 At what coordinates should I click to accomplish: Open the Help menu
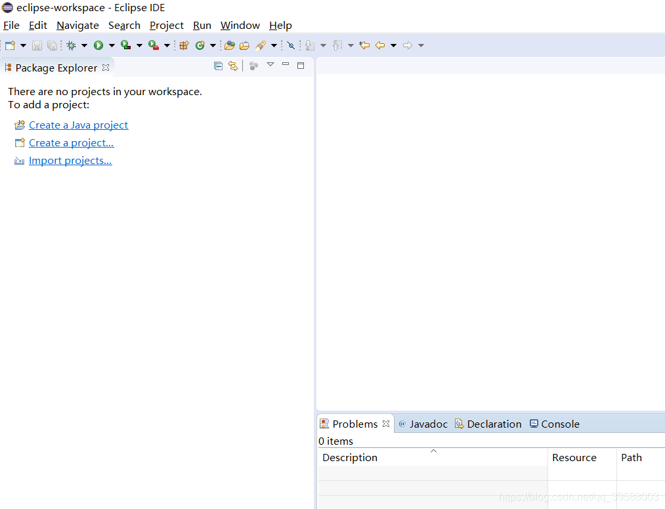280,26
